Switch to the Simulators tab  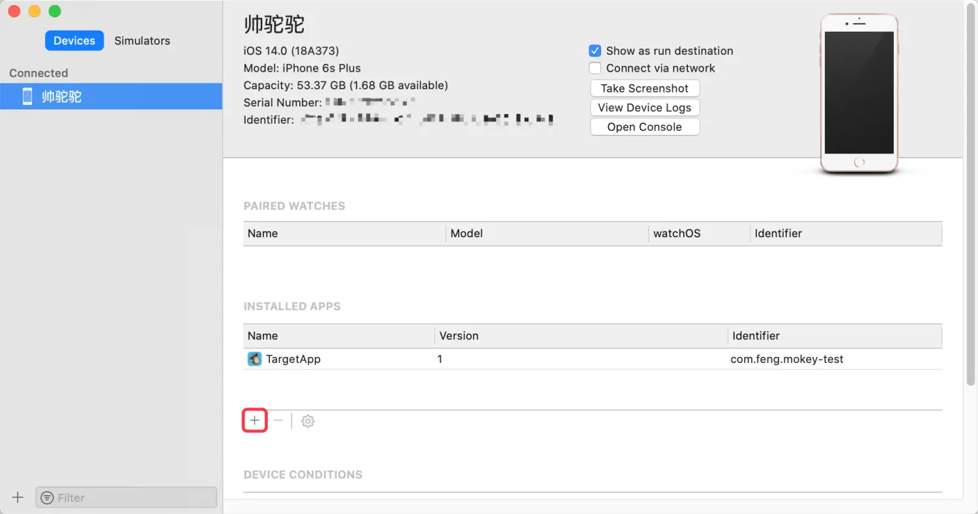point(142,40)
